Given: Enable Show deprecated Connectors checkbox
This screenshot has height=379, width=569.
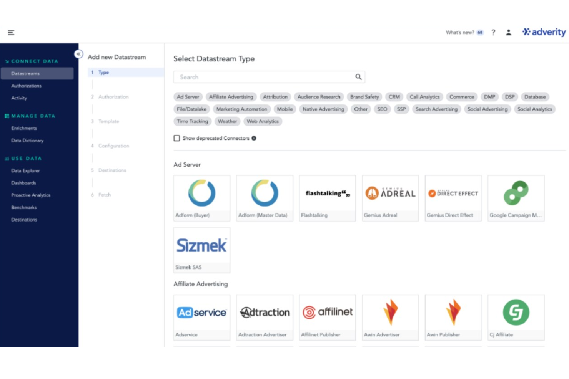Looking at the screenshot, I should click(x=177, y=138).
